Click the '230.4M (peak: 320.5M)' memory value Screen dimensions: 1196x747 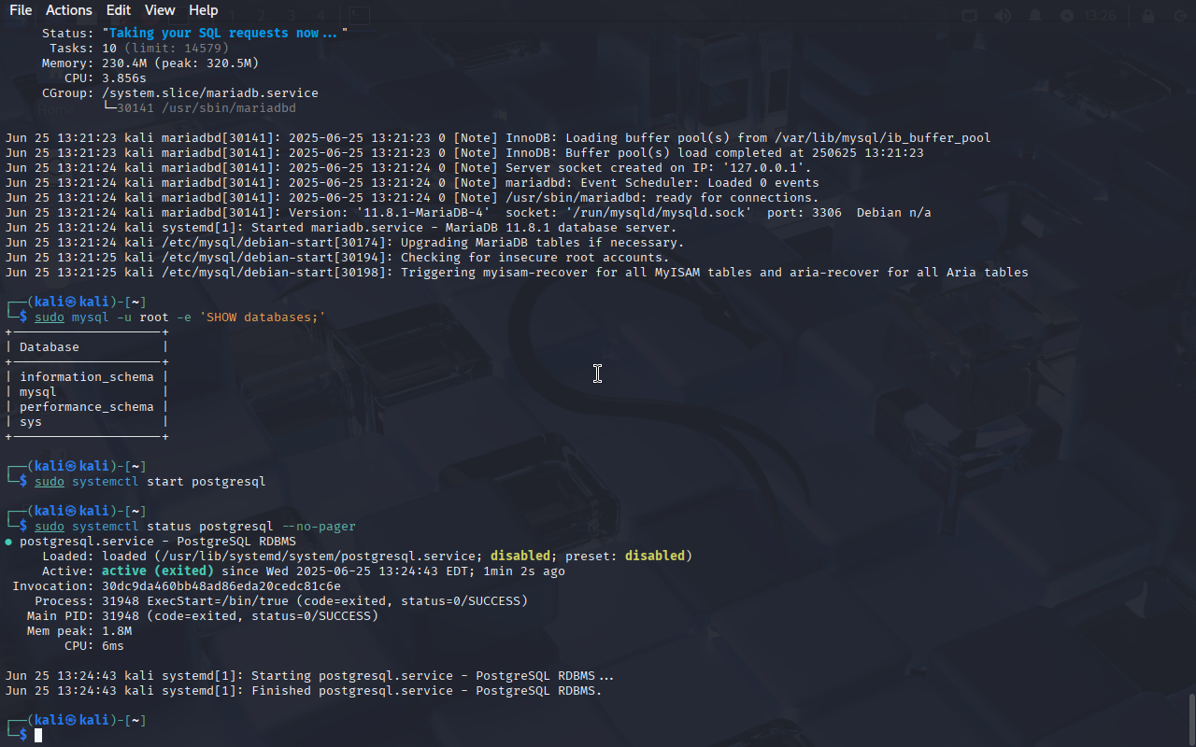[180, 63]
